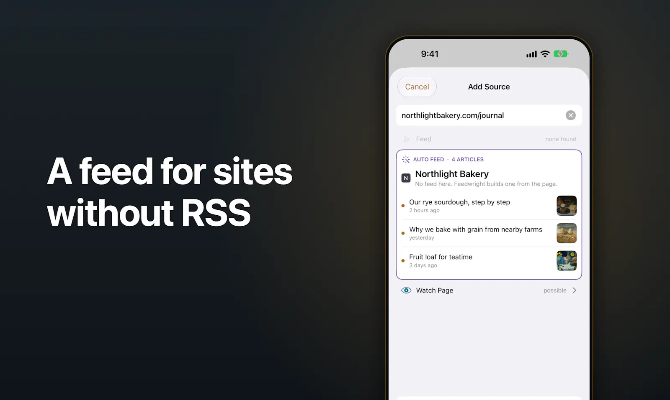Click the 9:41 clock in status bar

click(430, 54)
